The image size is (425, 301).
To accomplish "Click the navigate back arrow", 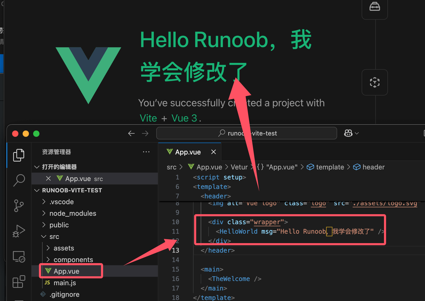I will (131, 133).
